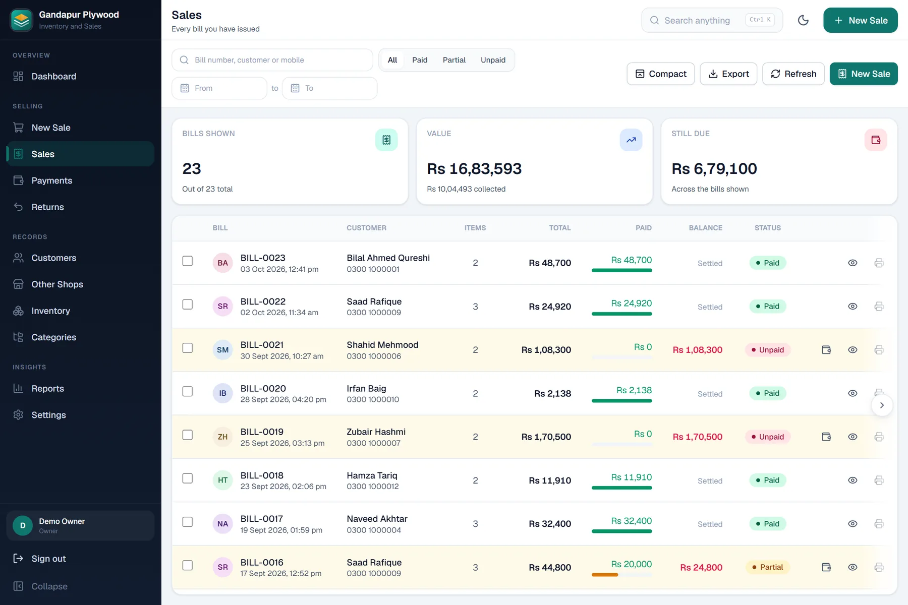Click the Value trend chart icon
This screenshot has width=908, height=605.
pyautogui.click(x=631, y=140)
